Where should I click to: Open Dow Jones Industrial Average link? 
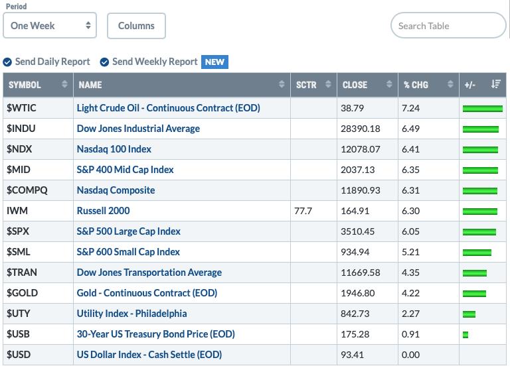coord(138,129)
